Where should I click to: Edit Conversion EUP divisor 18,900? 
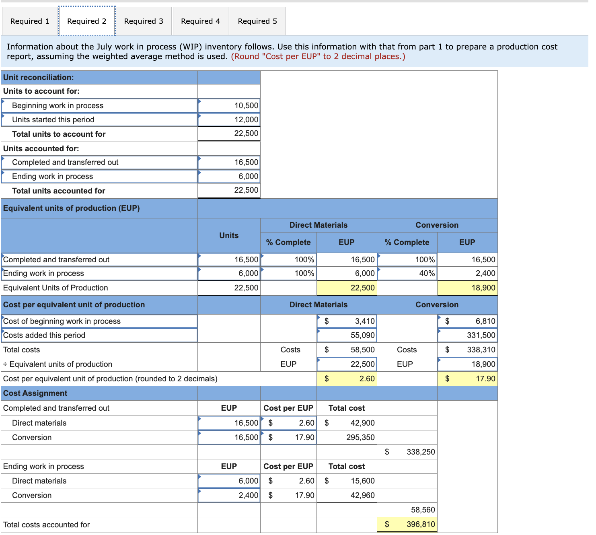pyautogui.click(x=467, y=364)
